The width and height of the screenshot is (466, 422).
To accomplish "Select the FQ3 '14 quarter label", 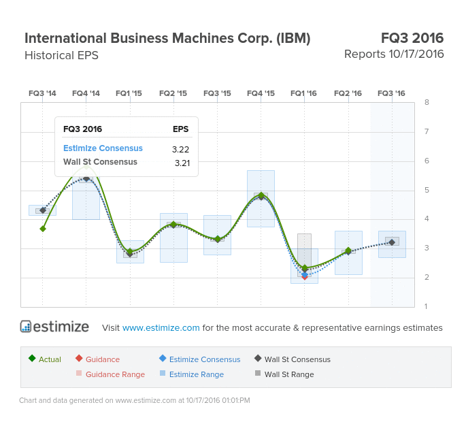I will pos(42,93).
